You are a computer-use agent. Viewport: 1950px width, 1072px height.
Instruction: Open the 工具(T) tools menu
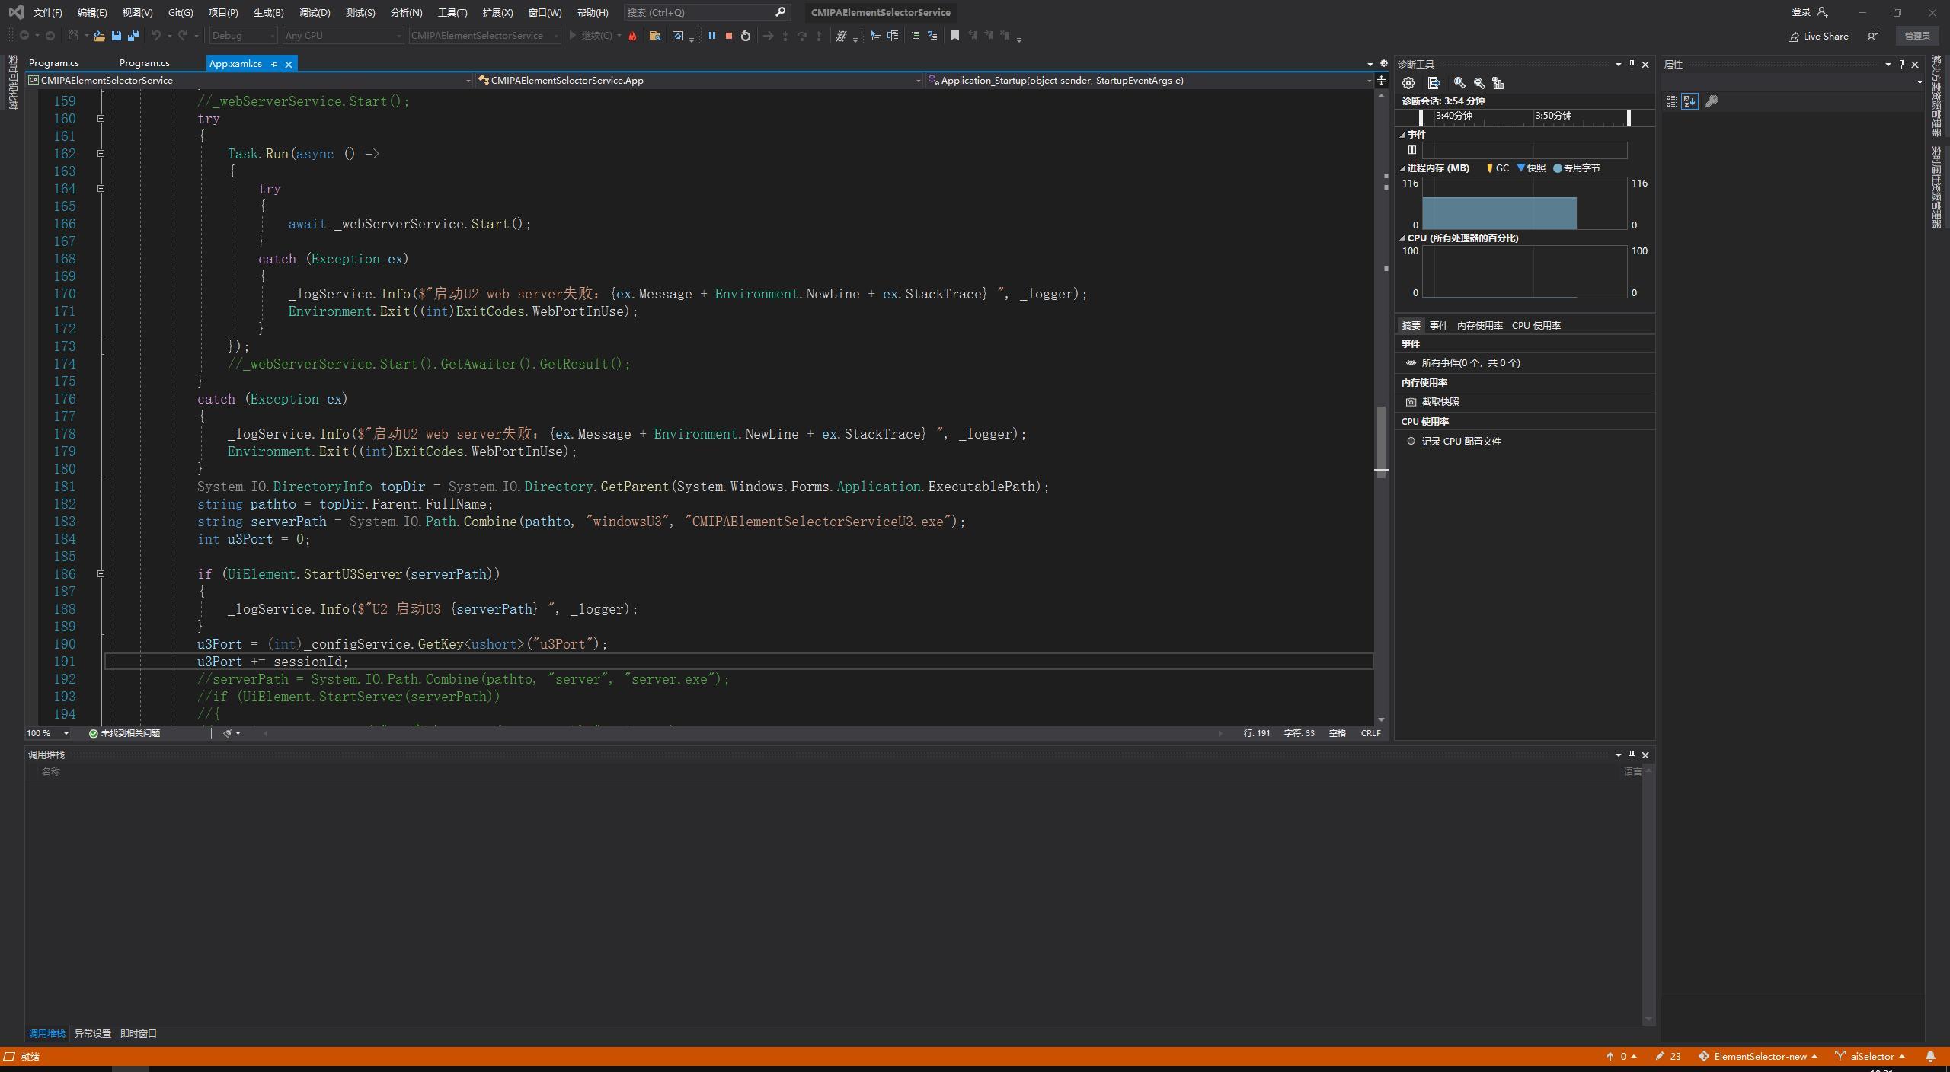point(452,12)
